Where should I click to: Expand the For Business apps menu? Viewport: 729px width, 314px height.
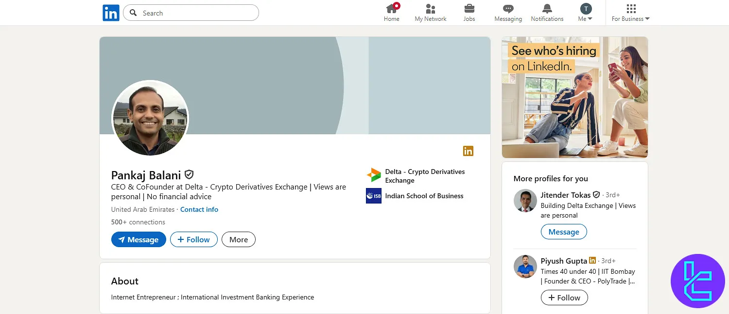tap(630, 13)
